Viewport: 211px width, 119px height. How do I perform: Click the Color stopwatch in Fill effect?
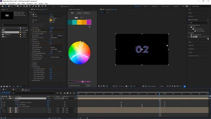pyautogui.click(x=33, y=20)
